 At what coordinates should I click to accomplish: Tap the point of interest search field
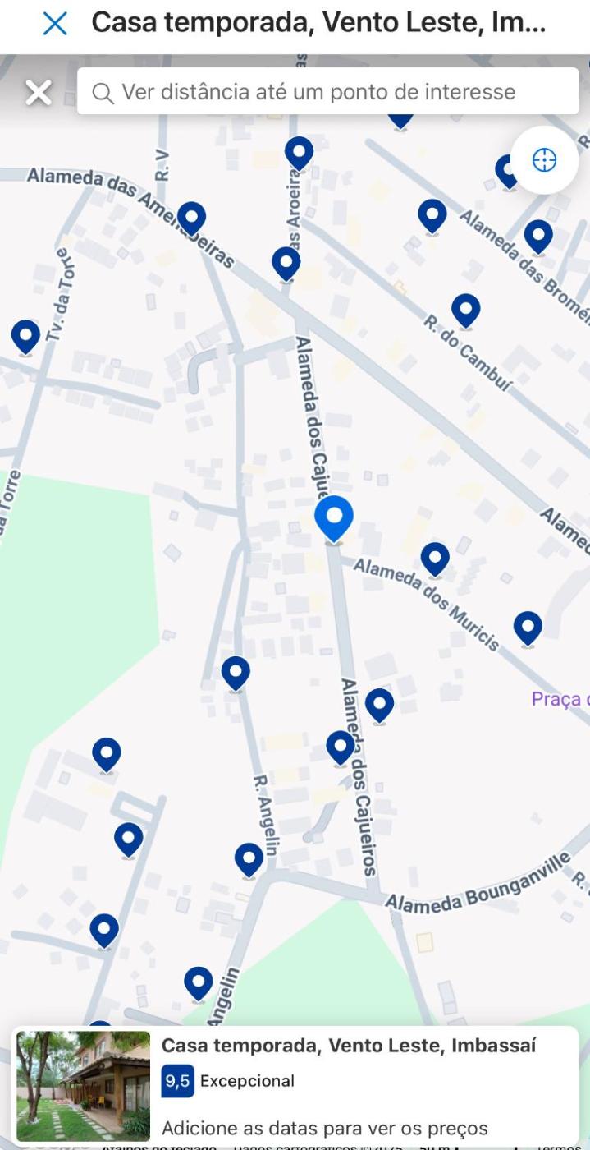pyautogui.click(x=327, y=91)
